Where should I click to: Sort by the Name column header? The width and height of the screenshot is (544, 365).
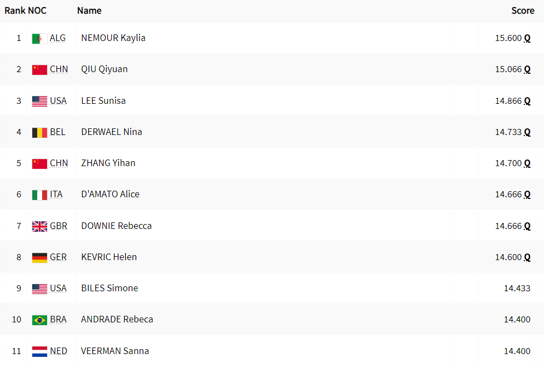pos(89,11)
